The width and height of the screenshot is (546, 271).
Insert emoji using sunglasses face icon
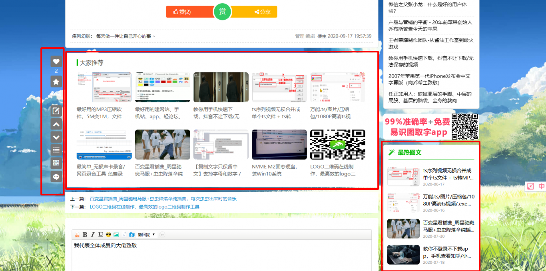coord(108,235)
